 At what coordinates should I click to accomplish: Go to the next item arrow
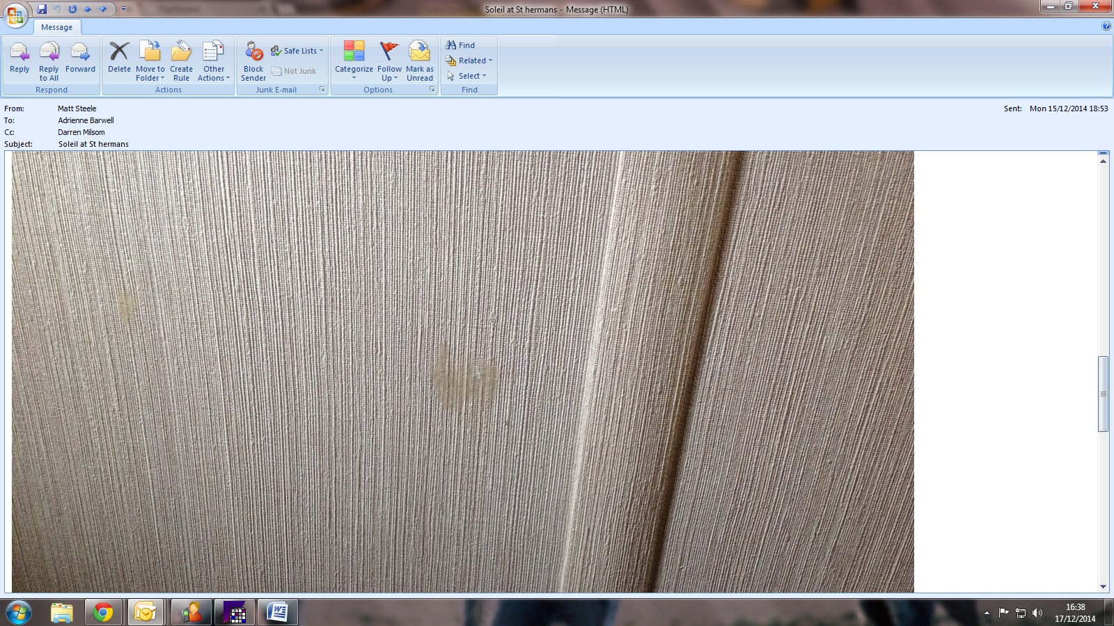103,9
